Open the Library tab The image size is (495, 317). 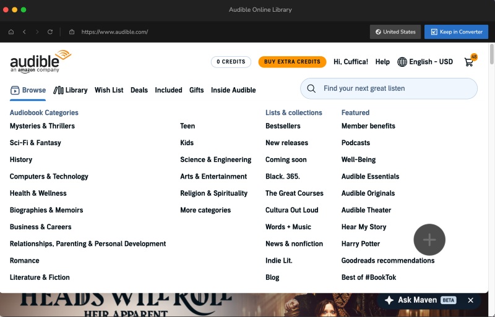(x=71, y=90)
